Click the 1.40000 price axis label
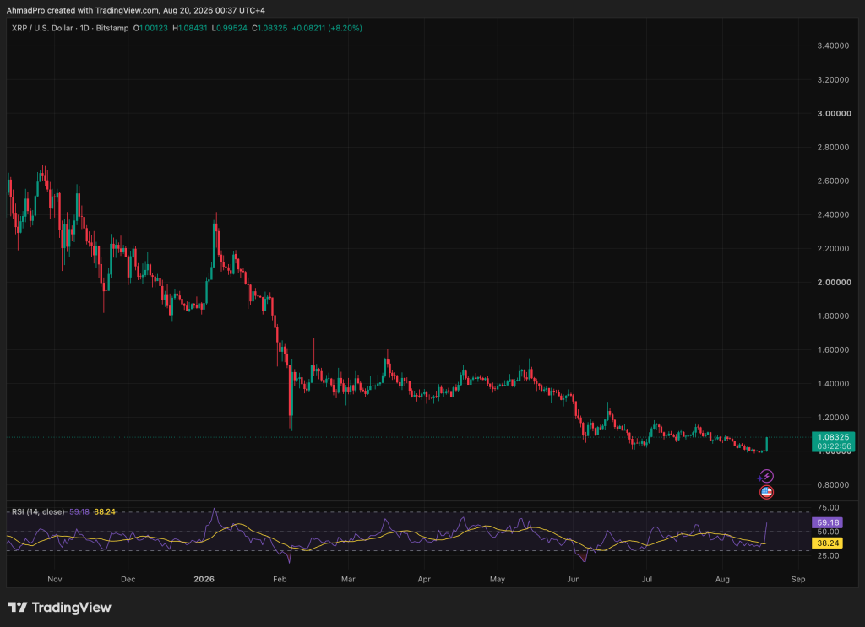 833,383
